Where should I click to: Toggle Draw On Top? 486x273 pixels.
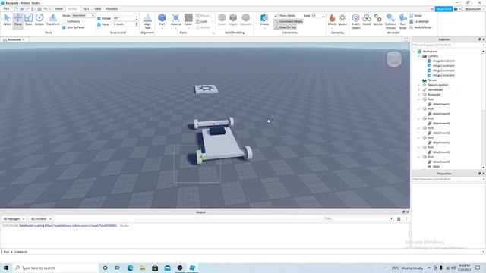(x=286, y=27)
